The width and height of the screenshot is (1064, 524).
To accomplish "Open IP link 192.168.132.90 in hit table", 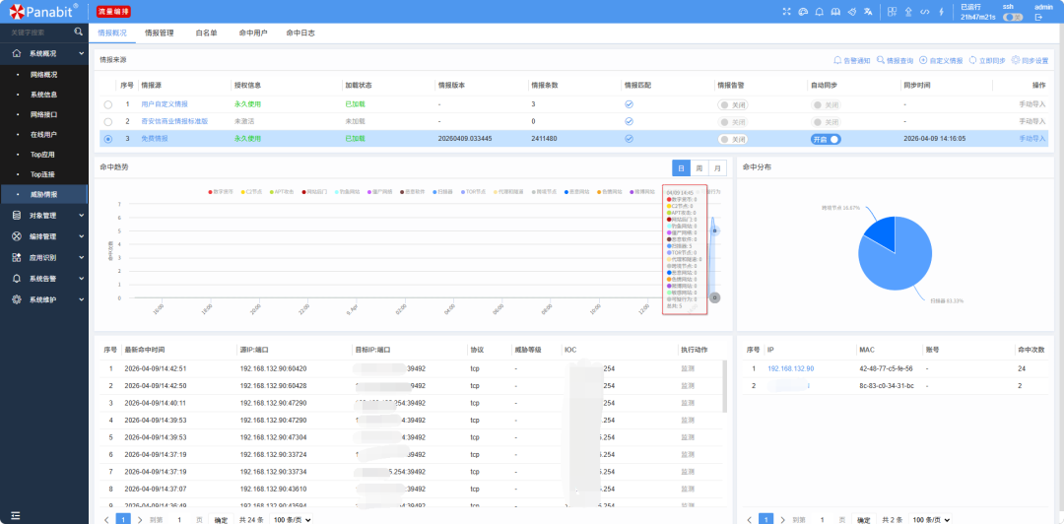I will [x=790, y=368].
